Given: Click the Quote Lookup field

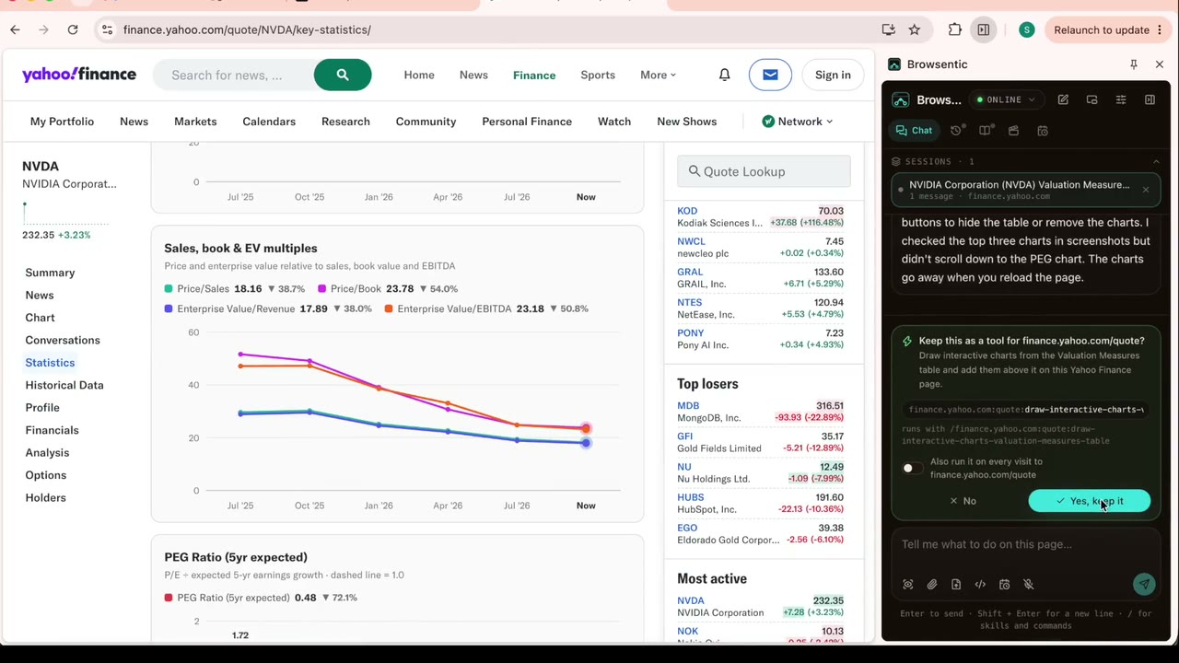Looking at the screenshot, I should (x=764, y=171).
